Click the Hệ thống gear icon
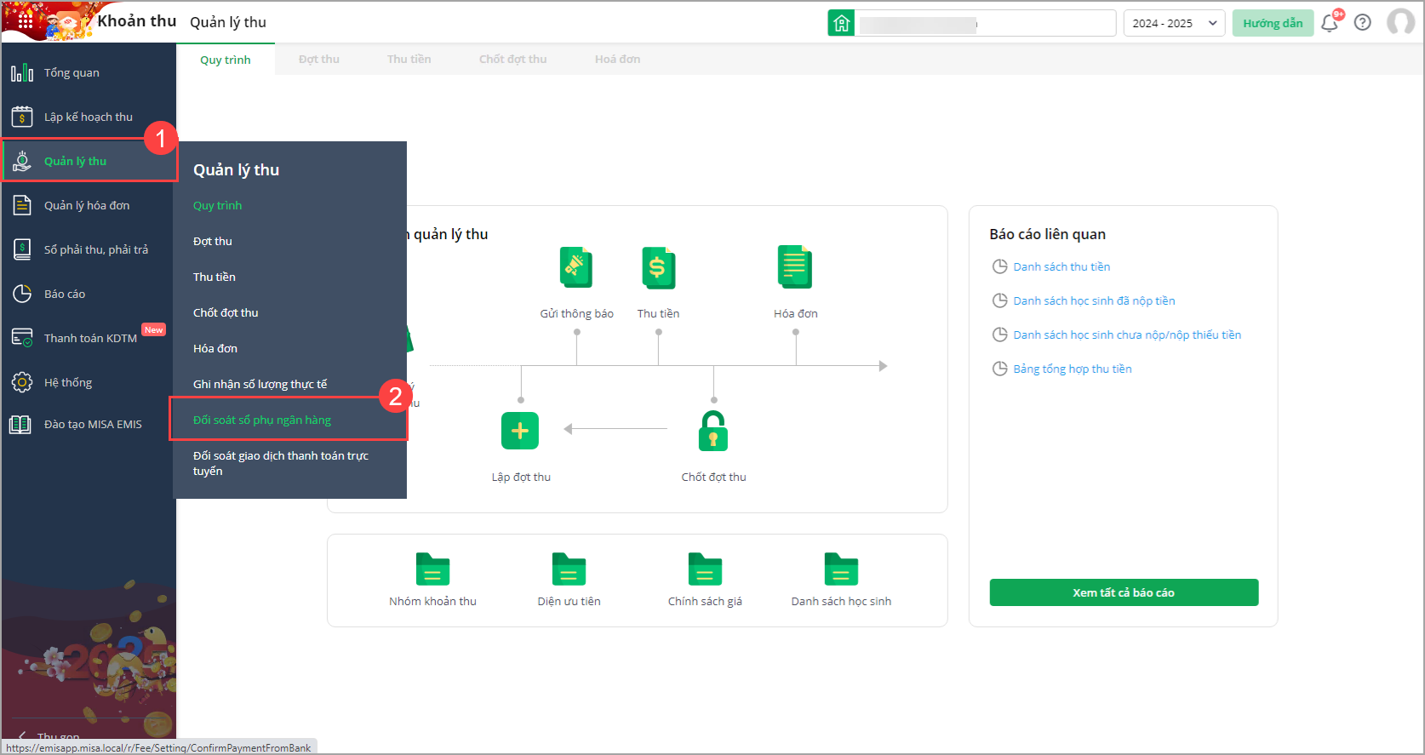 [22, 382]
